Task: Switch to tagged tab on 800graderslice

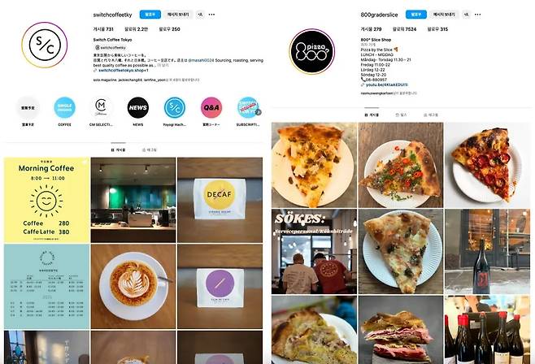Action: (431, 115)
